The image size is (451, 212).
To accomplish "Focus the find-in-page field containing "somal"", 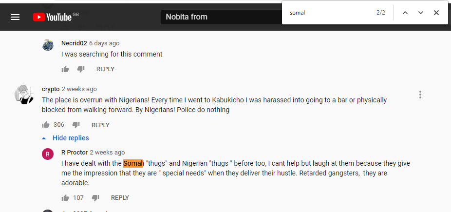I will 329,13.
